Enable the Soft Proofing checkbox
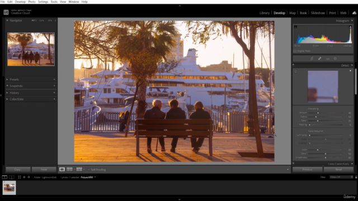Viewport: 358px width, 201px height. coord(89,170)
